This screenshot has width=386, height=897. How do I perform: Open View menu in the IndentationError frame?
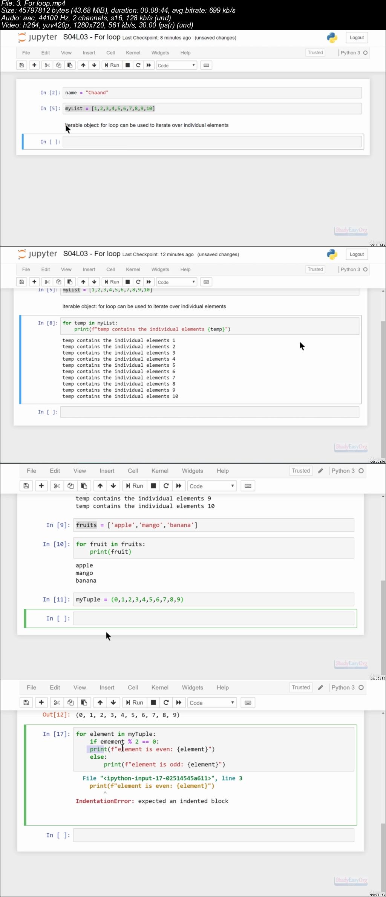pyautogui.click(x=80, y=687)
